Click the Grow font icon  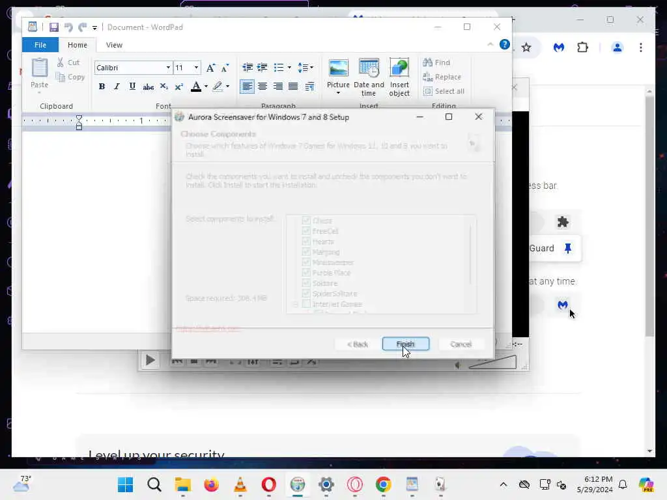point(210,68)
